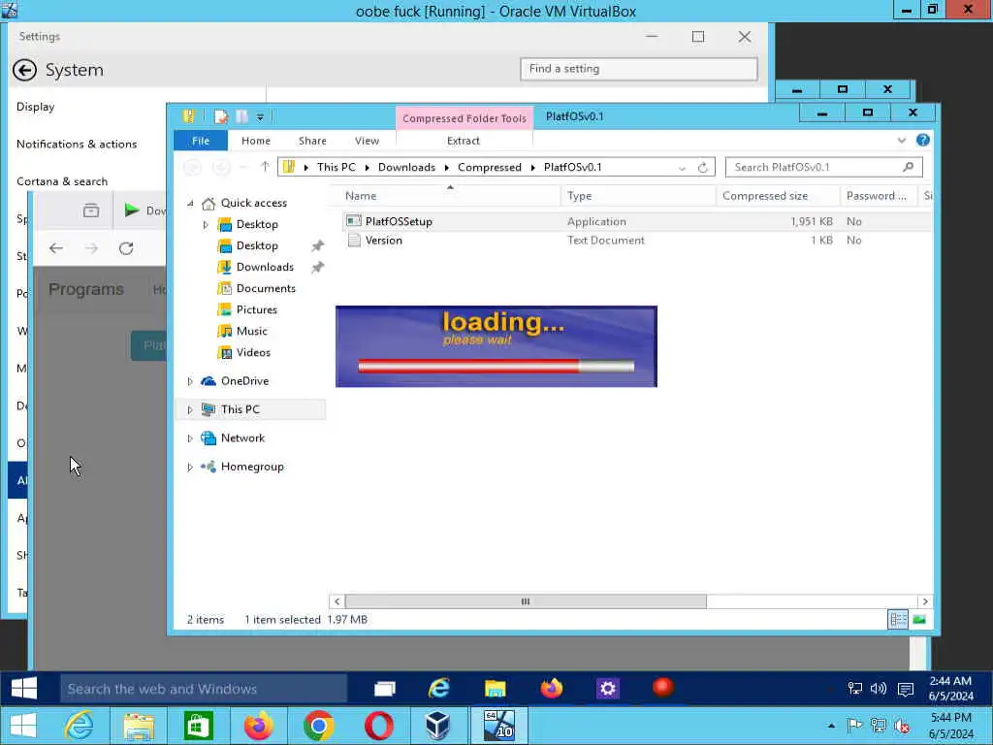Viewport: 993px width, 745px height.
Task: Click Compressed in the address breadcrumb
Action: 490,167
